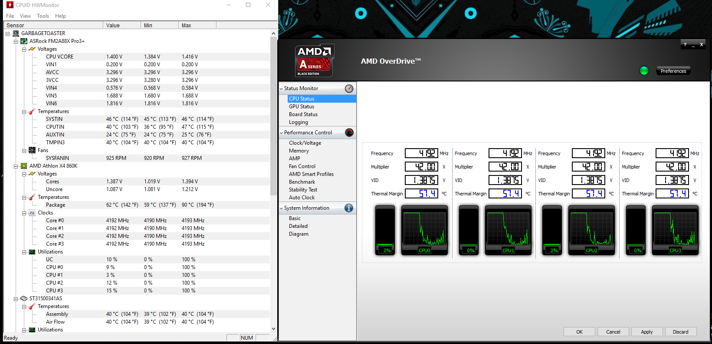Click the OverDrive help question mark button
The image size is (712, 344).
(685, 45)
